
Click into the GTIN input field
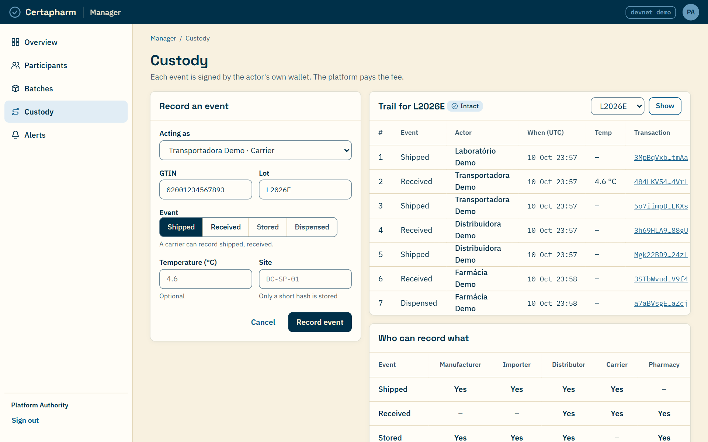coord(206,190)
